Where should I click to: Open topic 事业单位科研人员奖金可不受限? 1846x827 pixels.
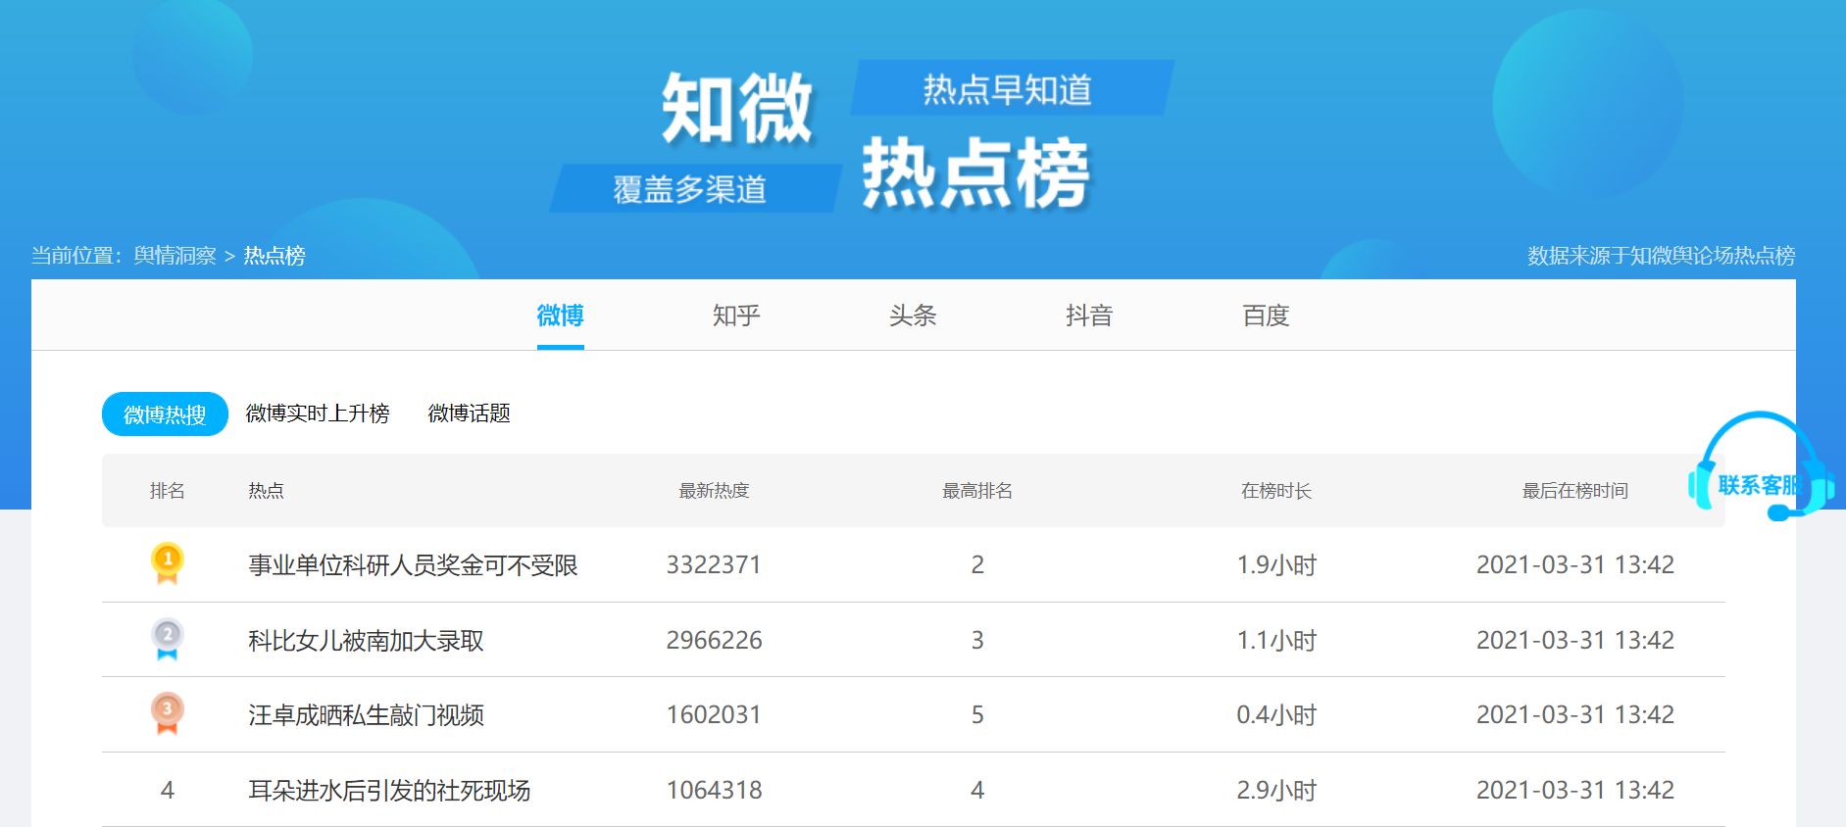tap(413, 565)
